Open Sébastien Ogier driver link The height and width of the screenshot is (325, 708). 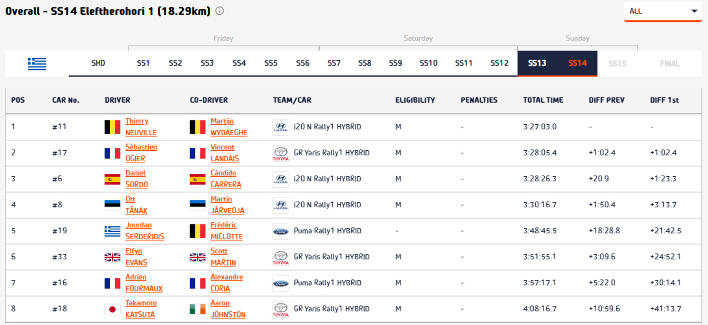pos(141,153)
